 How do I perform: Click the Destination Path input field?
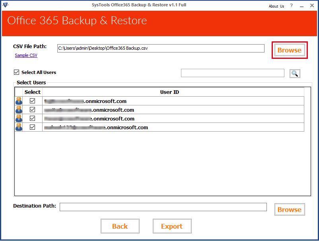(163, 207)
